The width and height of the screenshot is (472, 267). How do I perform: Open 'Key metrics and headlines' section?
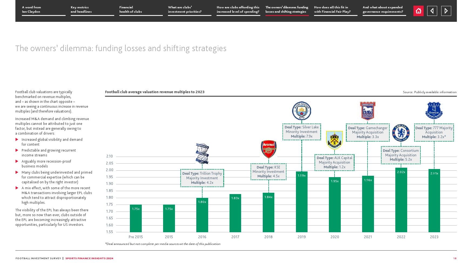click(x=92, y=10)
